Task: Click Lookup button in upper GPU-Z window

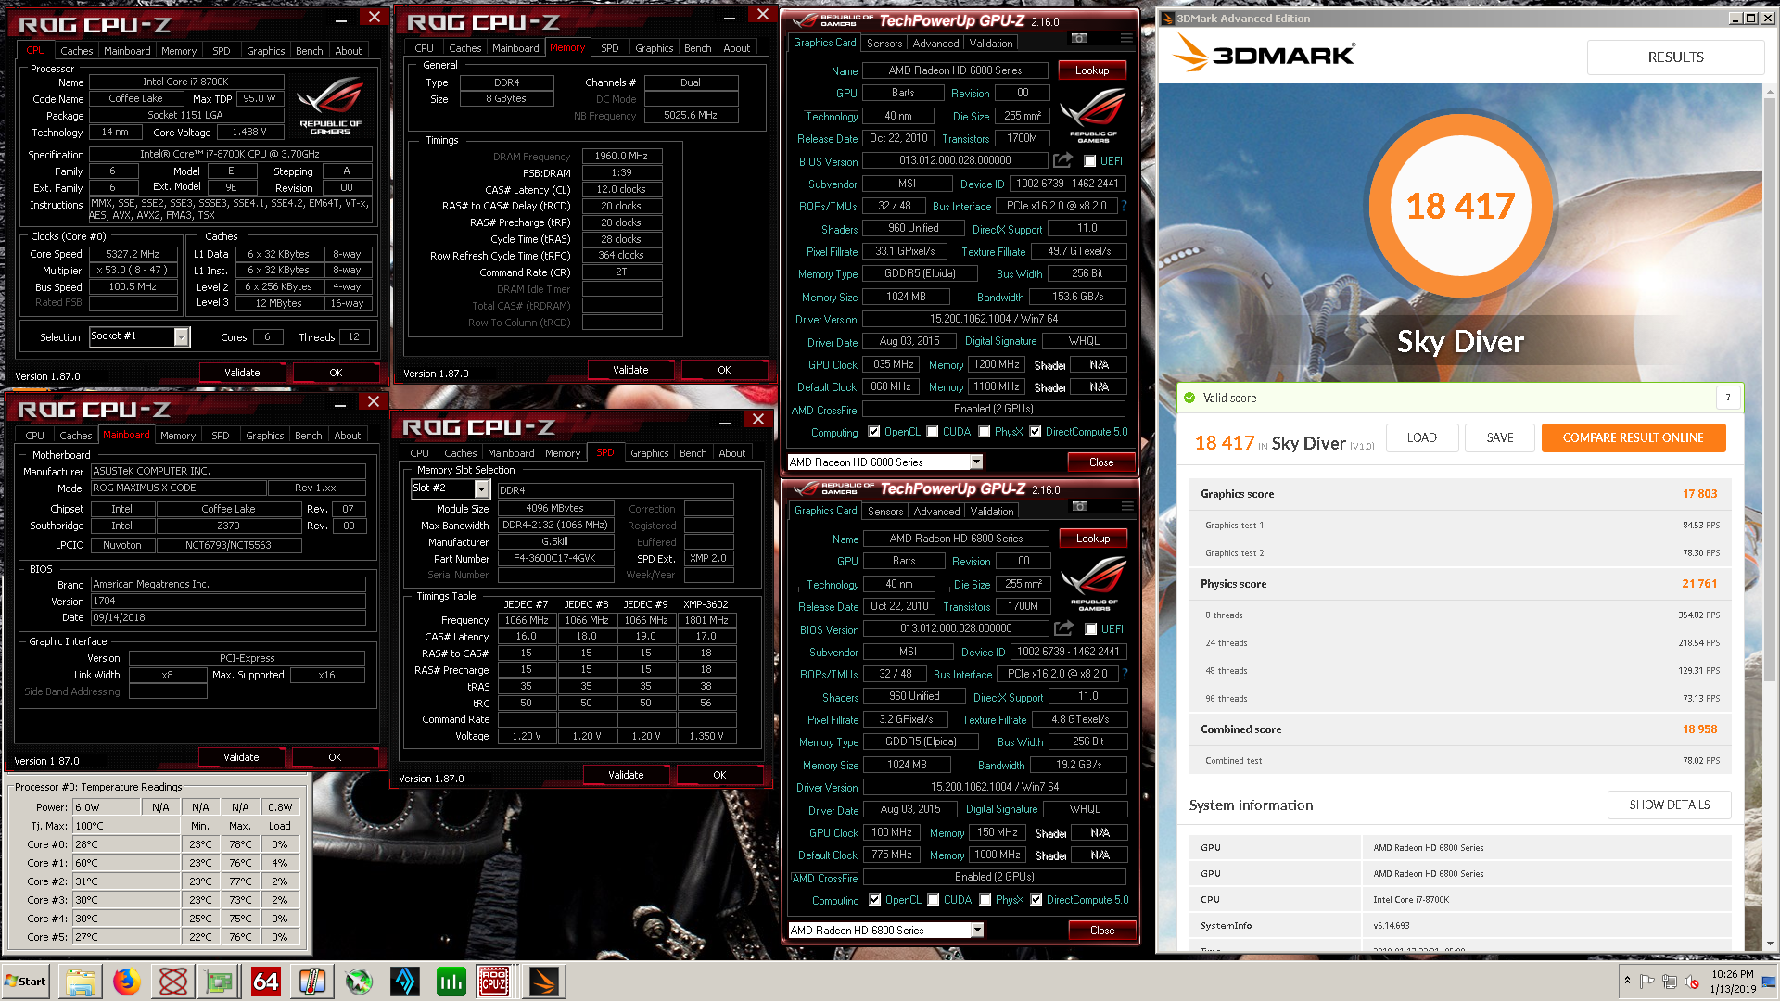Action: click(x=1092, y=70)
